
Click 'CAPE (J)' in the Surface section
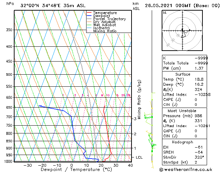tap(172, 99)
